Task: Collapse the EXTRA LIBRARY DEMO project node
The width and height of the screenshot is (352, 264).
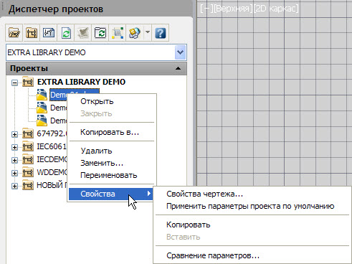Action: point(14,82)
